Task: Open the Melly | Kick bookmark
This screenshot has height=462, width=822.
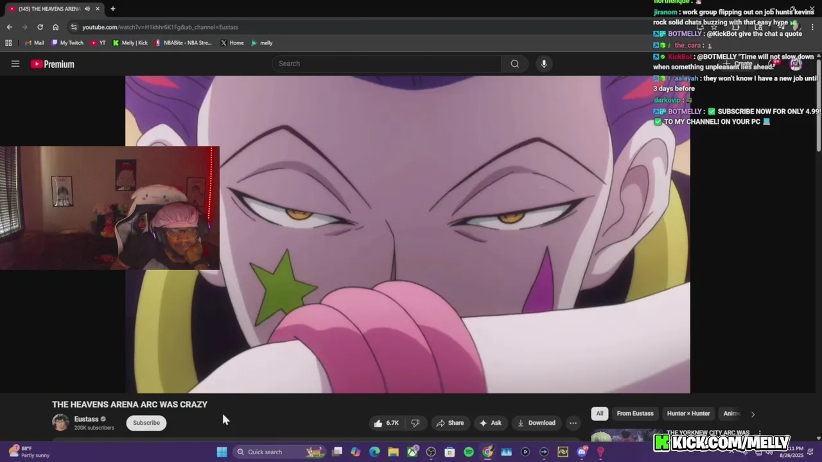Action: [130, 43]
